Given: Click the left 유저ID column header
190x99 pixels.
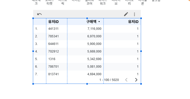Looking at the screenshot, I should pyautogui.click(x=53, y=22).
